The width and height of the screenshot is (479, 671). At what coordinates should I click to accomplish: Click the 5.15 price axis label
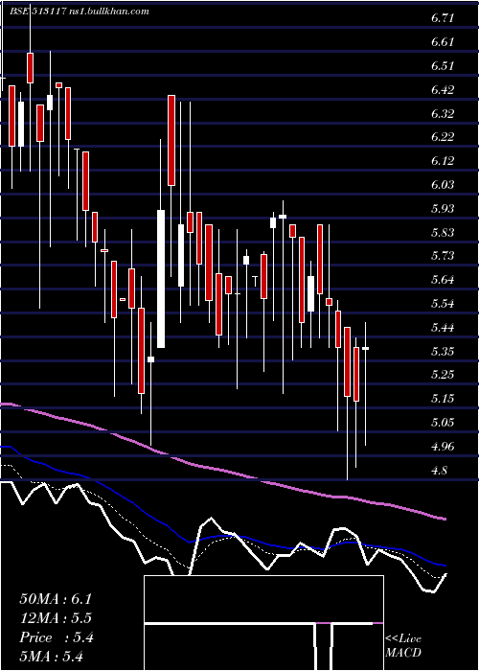pyautogui.click(x=443, y=399)
